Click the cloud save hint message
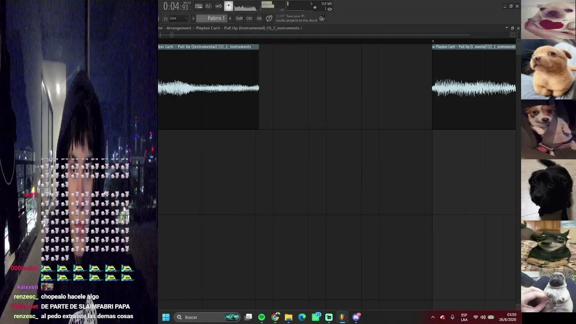 coord(296,18)
